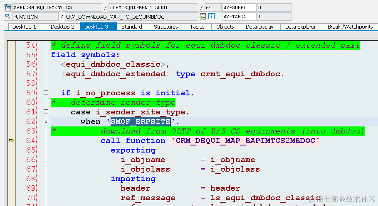Open the Tables tab

[197, 27]
